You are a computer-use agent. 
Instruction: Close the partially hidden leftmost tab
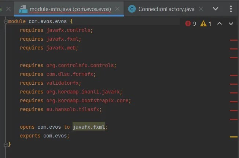[x=8, y=9]
